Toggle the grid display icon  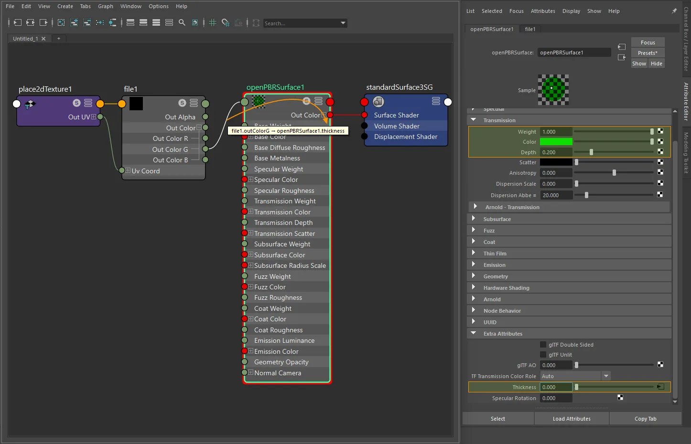pos(213,22)
